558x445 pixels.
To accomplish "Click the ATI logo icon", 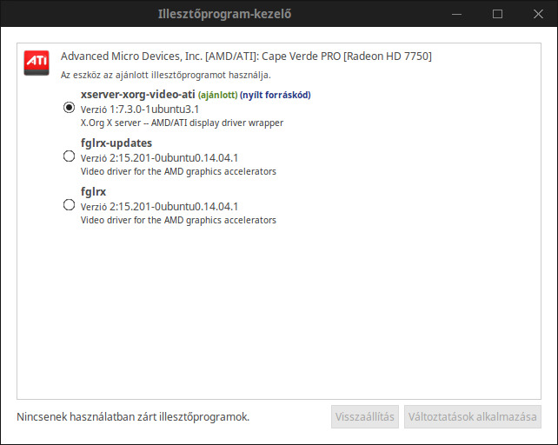I will (37, 63).
